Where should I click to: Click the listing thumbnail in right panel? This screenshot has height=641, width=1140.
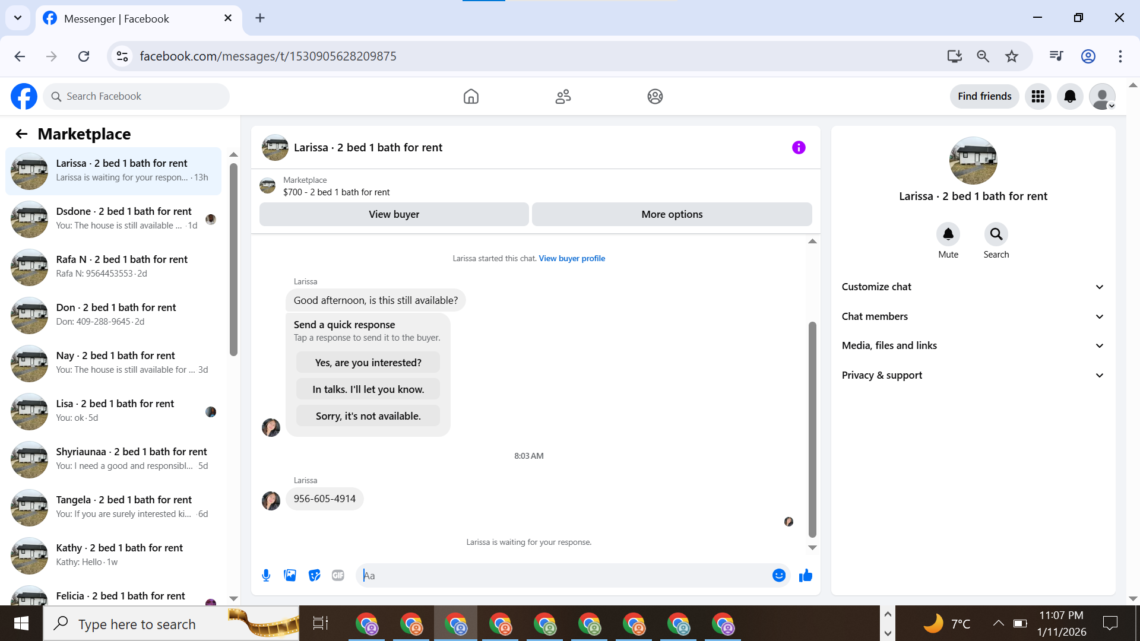point(973,161)
